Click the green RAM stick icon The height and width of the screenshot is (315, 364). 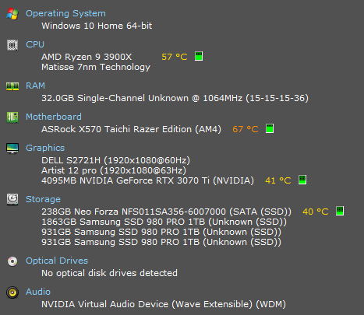(x=12, y=86)
